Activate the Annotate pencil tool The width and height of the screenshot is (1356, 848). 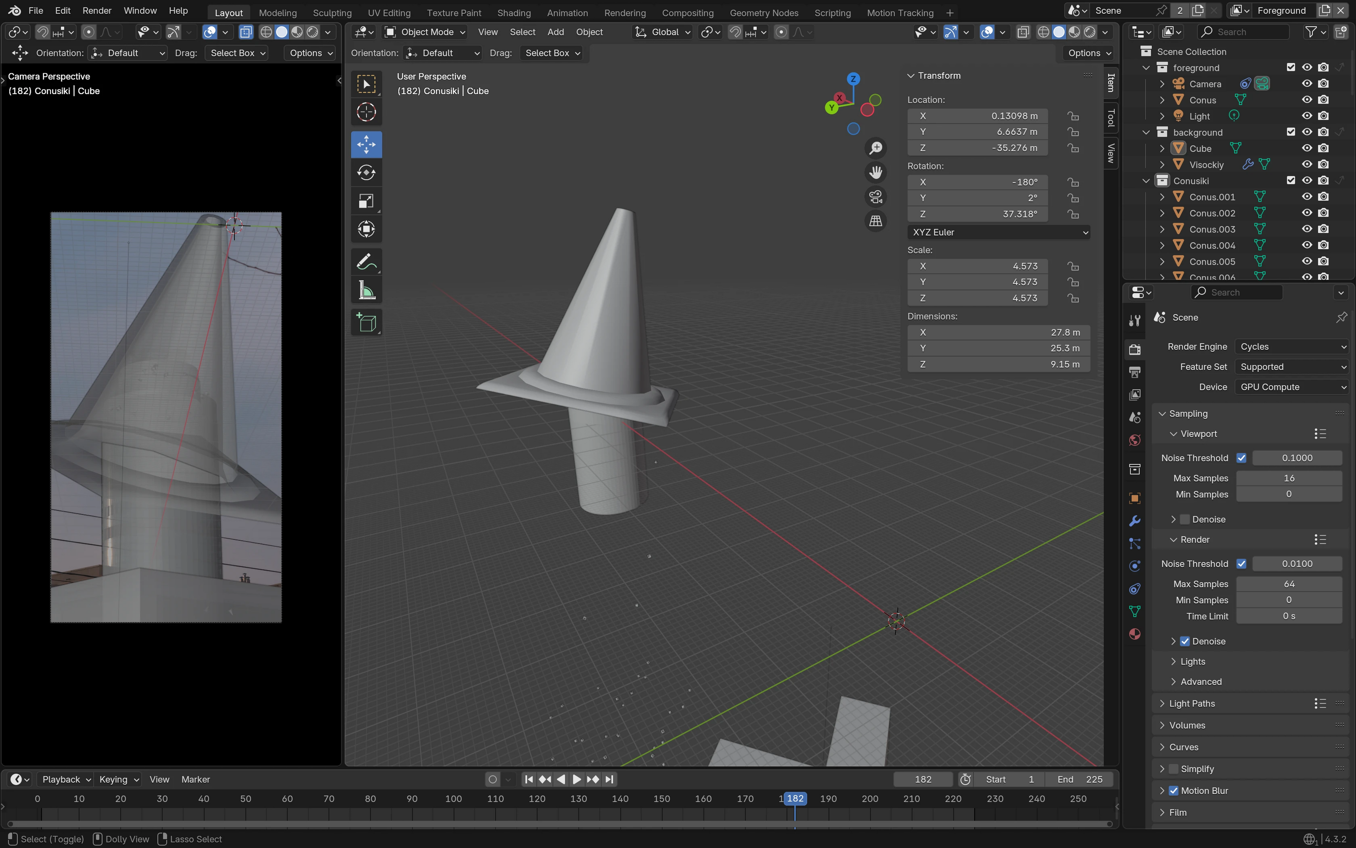pos(366,261)
